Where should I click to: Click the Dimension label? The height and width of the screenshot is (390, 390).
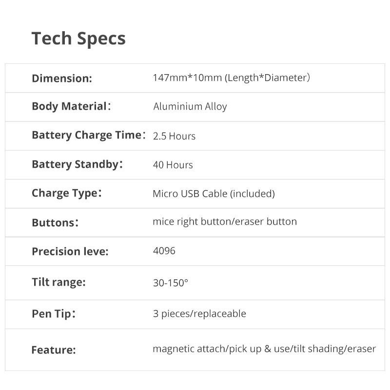point(62,78)
